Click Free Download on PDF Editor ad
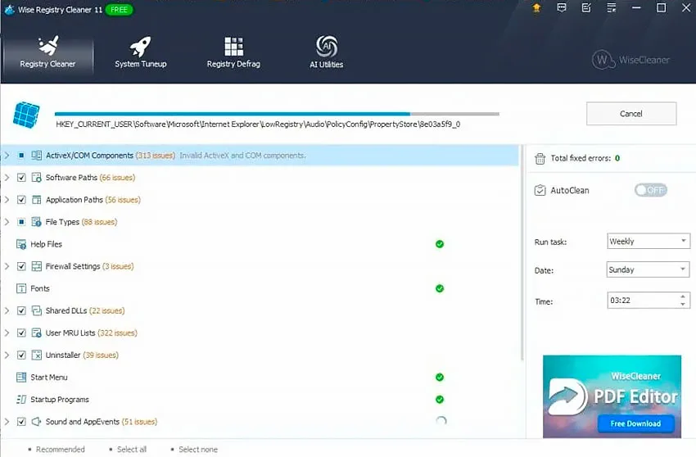Screen dimensions: 696x457 (635, 423)
